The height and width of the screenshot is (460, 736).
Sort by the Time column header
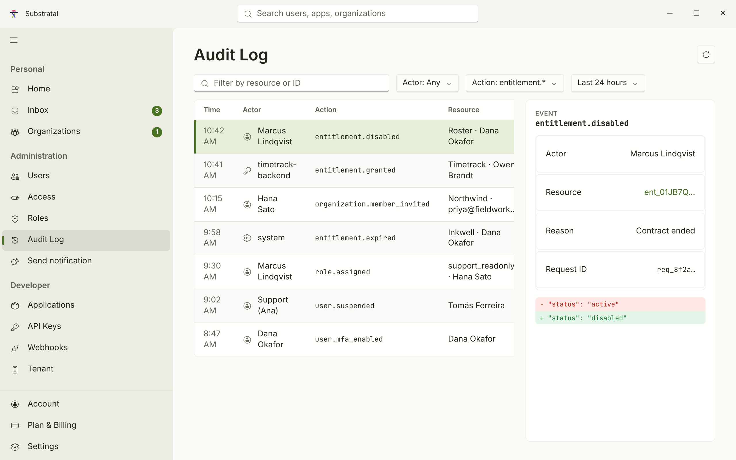[x=212, y=110]
